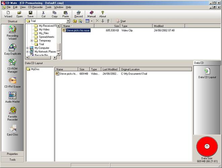This screenshot has height=168, width=222.
Task: Click the Favorite Recorder icon
Action: 12,111
